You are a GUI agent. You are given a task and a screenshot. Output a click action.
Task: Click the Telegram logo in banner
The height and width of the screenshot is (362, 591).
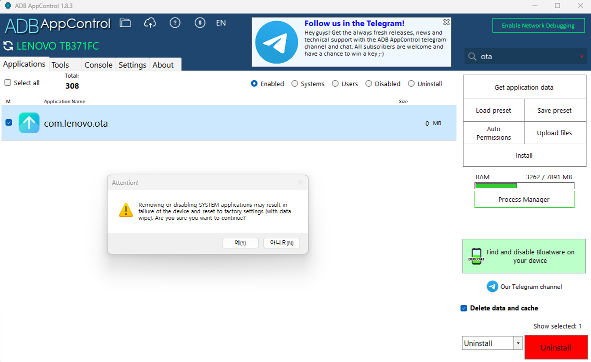point(276,42)
